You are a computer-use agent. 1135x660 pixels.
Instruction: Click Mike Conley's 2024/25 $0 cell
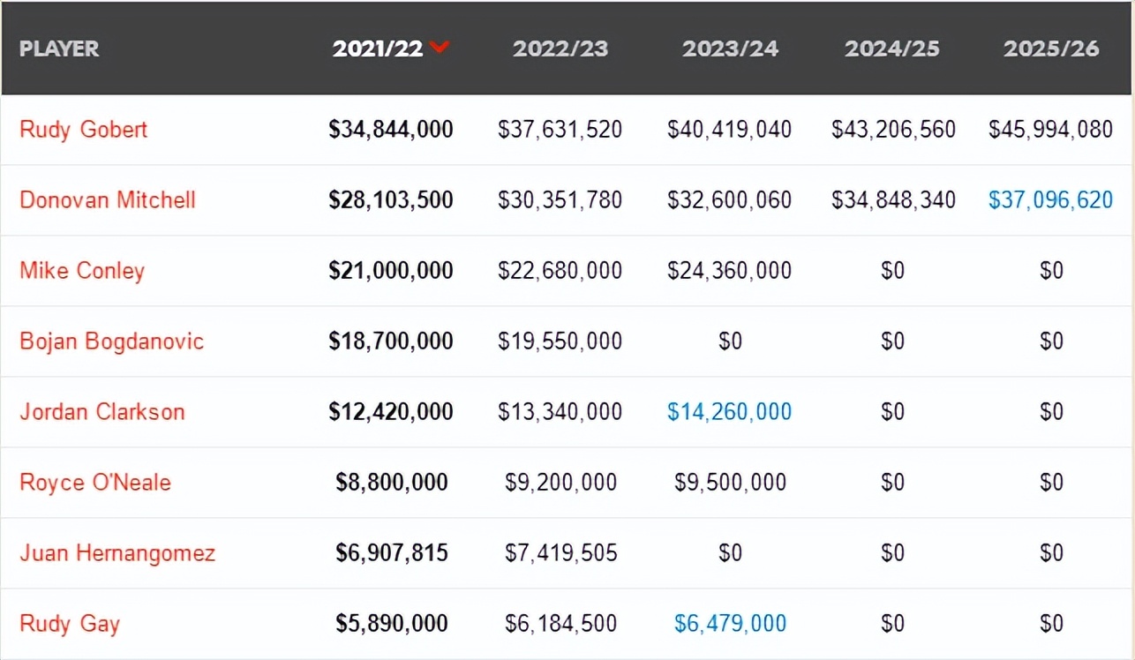(x=893, y=271)
